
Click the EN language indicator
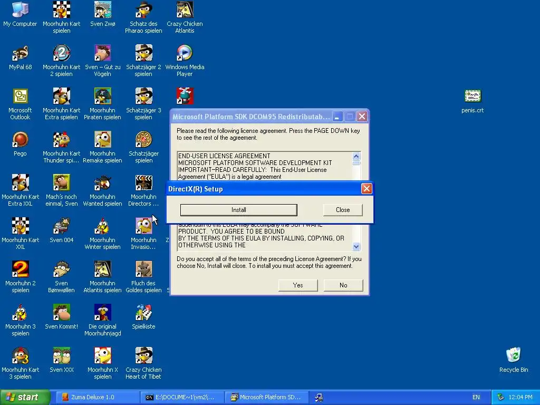click(476, 397)
